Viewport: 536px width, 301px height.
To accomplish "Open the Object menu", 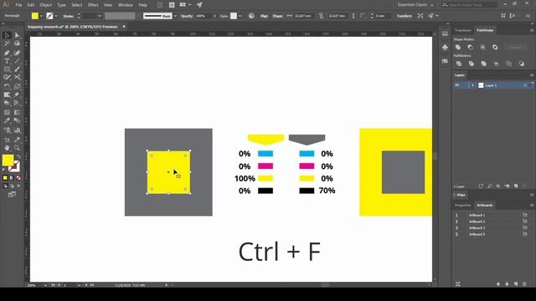I will pyautogui.click(x=45, y=5).
